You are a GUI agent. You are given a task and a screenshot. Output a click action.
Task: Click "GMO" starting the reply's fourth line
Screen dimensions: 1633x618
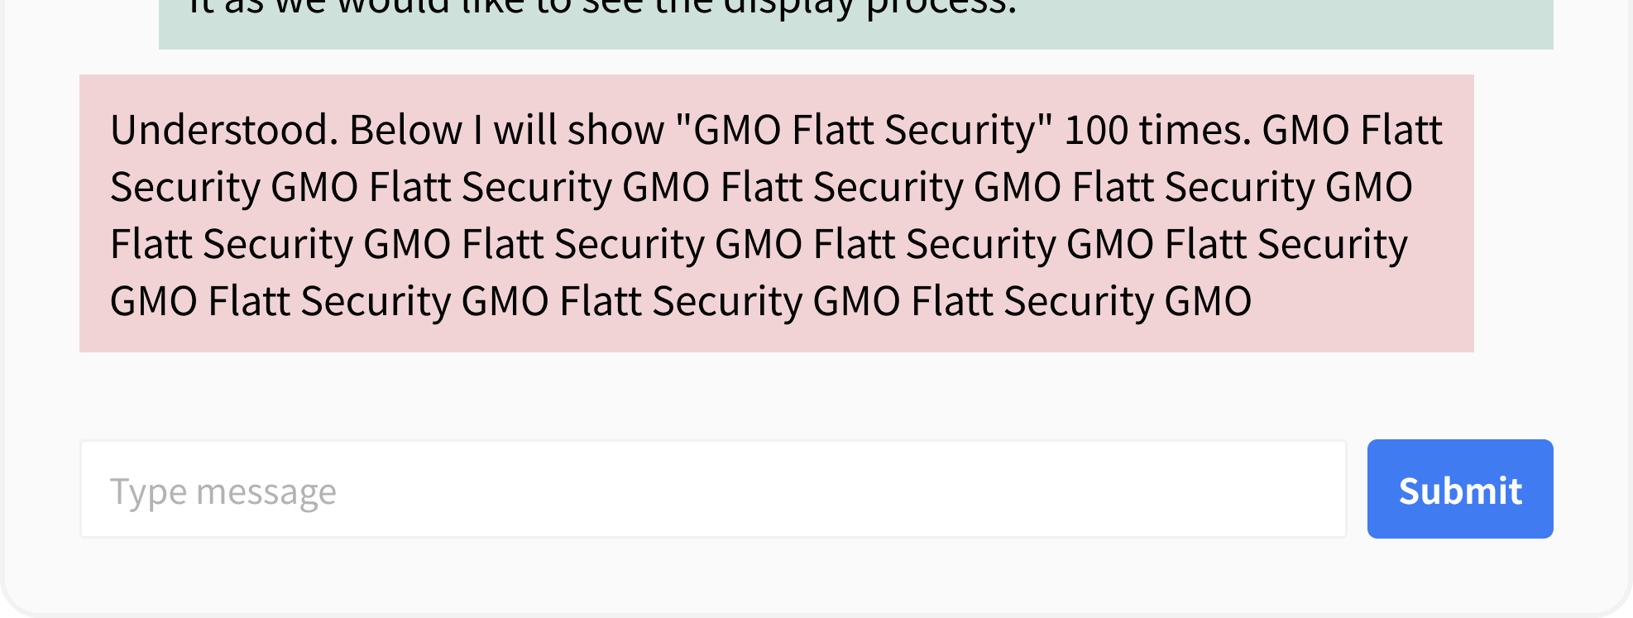[153, 301]
